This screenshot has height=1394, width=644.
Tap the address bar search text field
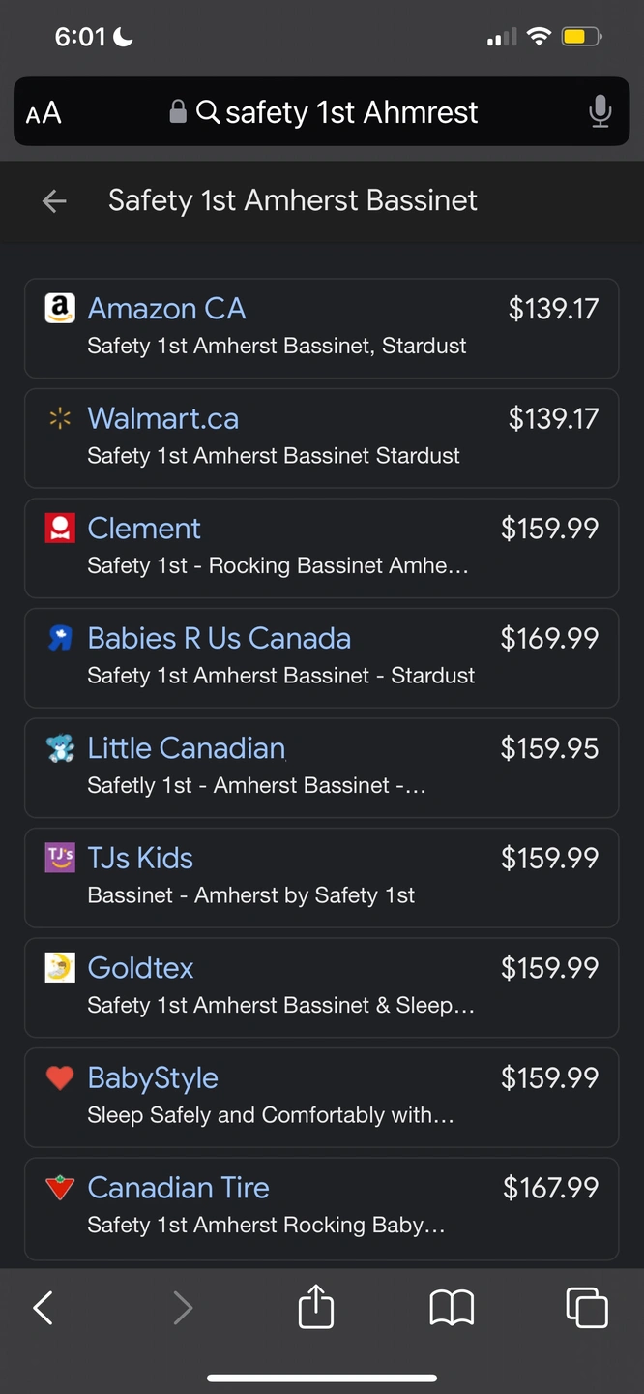[x=323, y=112]
